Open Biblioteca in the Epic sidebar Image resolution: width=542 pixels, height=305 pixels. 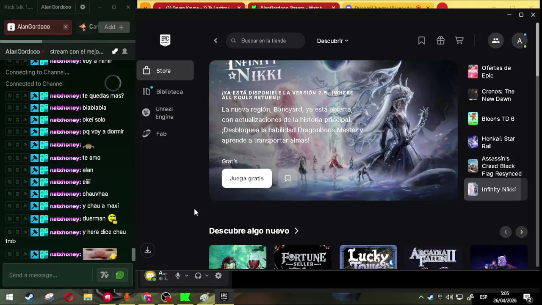[165, 91]
